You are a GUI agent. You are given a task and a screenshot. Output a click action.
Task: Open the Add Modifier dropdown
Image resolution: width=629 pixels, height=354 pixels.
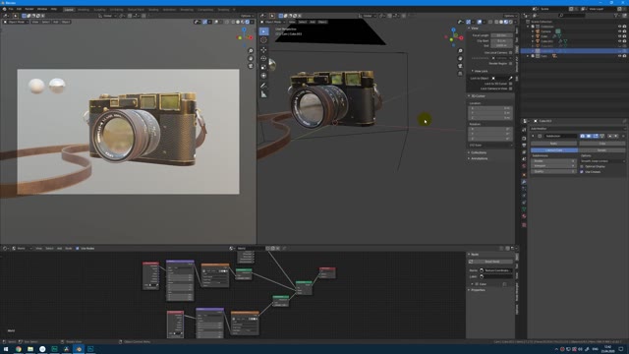pyautogui.click(x=578, y=129)
